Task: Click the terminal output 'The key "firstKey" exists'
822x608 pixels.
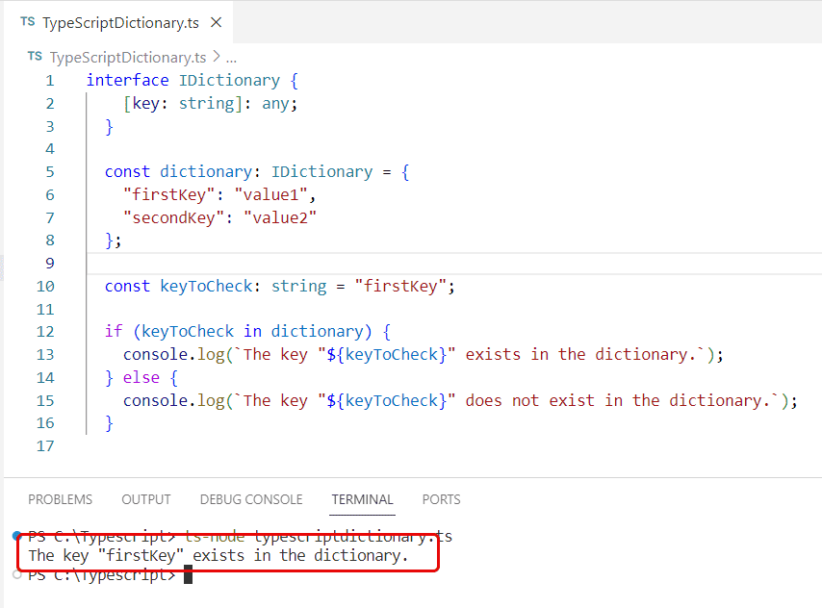Action: point(218,556)
